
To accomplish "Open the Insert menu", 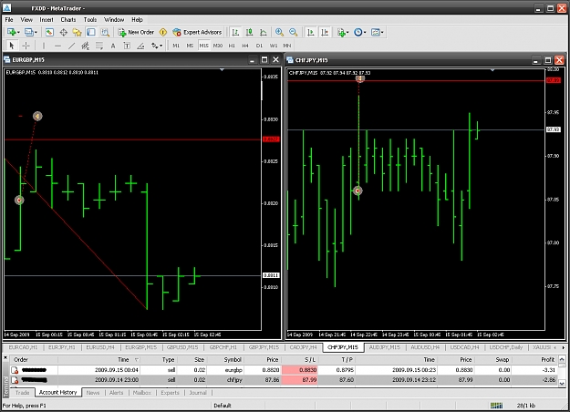I will tap(47, 20).
